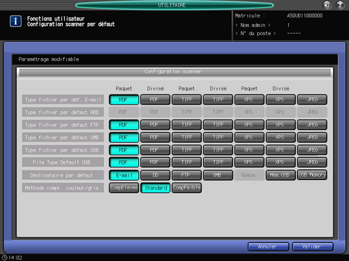Pick Paquet XPS in défaut SMB row
The width and height of the screenshot is (349, 261).
coord(249,138)
